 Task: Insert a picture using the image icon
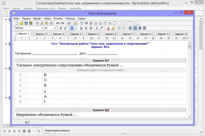pos(75,23)
